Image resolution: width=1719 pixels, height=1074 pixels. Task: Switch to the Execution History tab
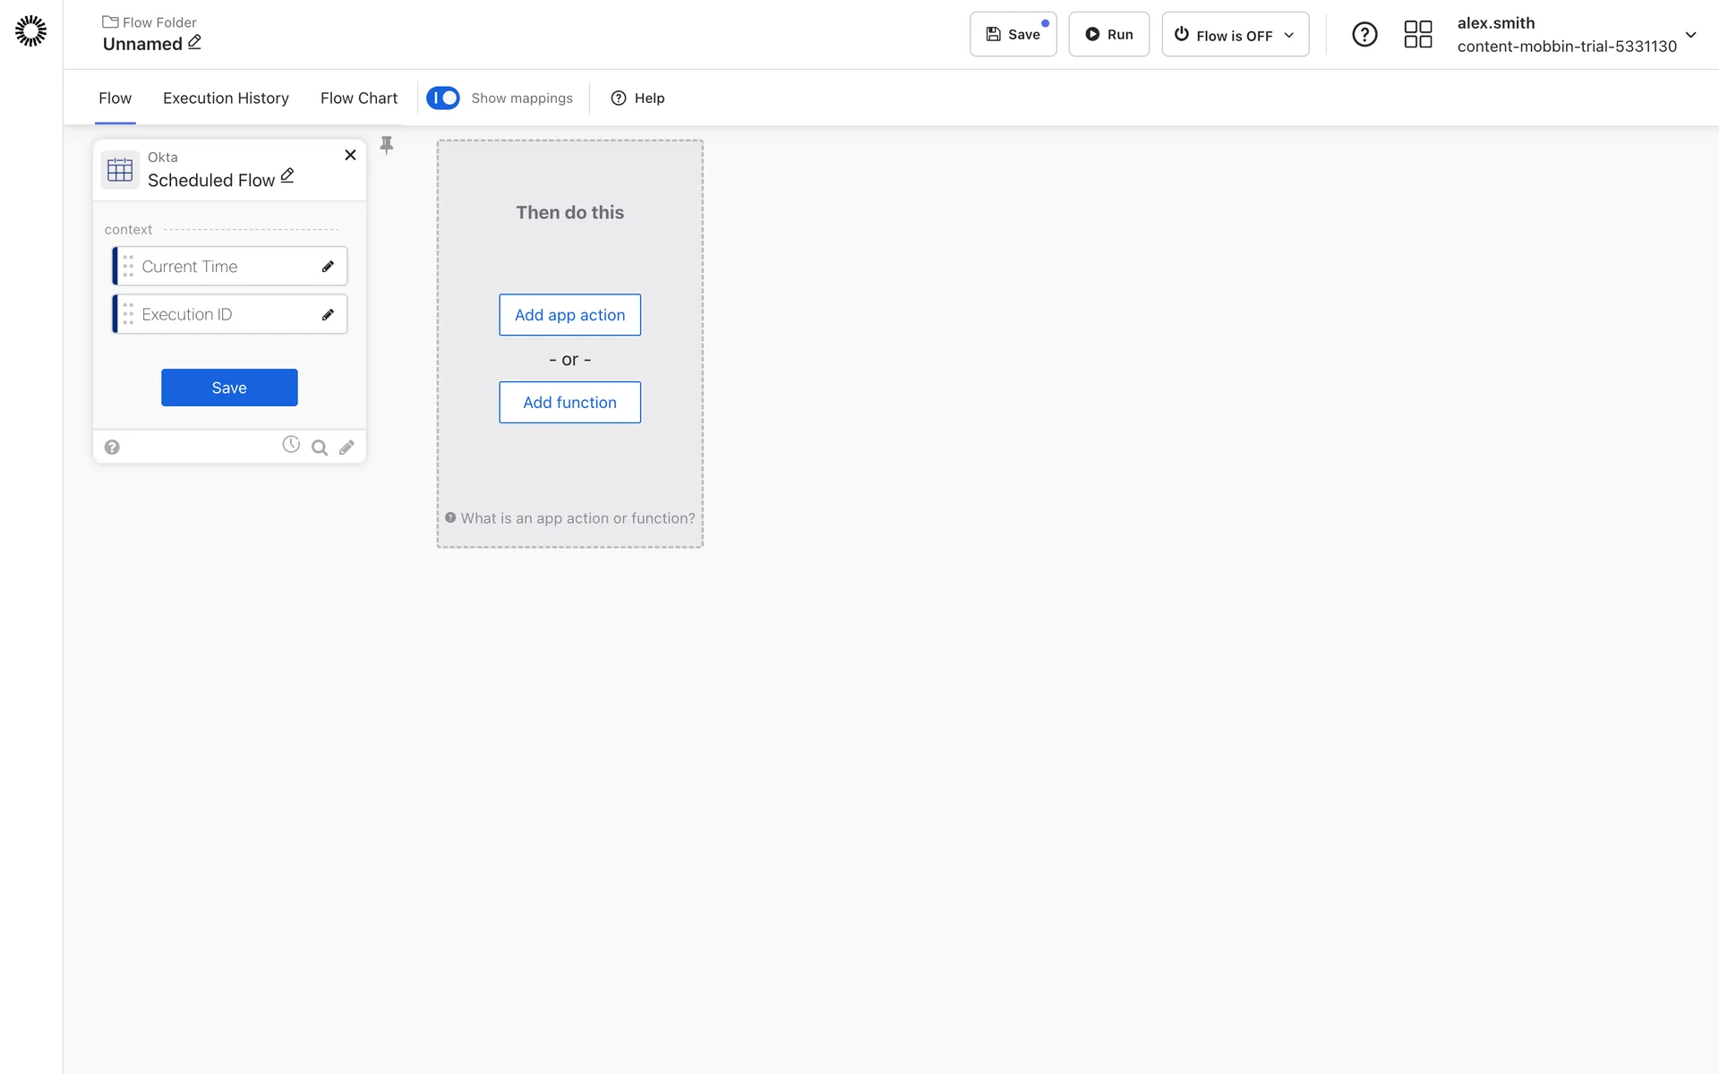coord(226,98)
